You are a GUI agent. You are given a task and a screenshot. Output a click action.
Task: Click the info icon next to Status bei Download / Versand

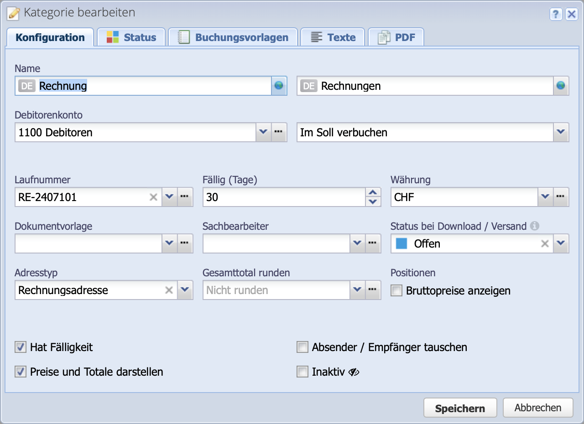pos(535,226)
